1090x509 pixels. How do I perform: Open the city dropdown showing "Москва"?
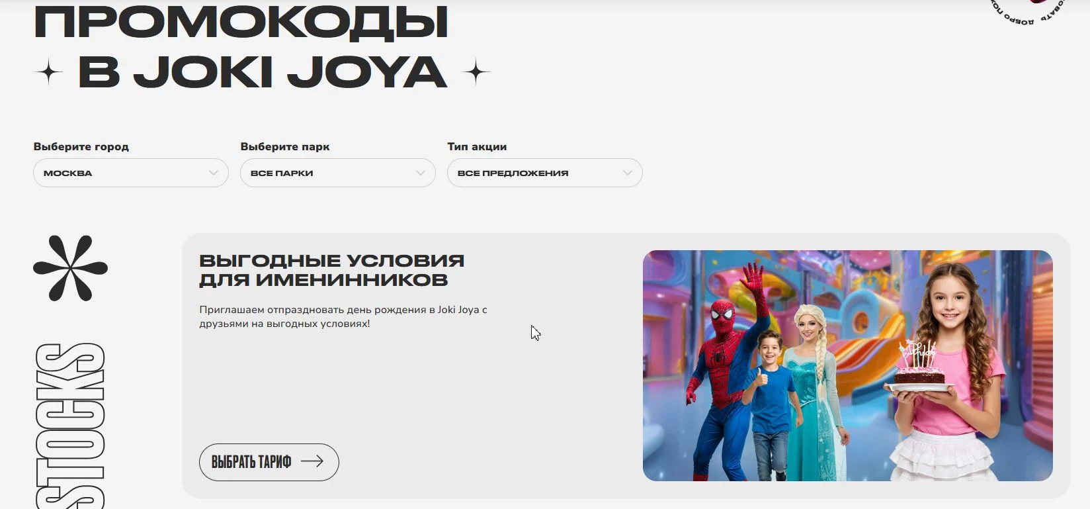coord(130,173)
